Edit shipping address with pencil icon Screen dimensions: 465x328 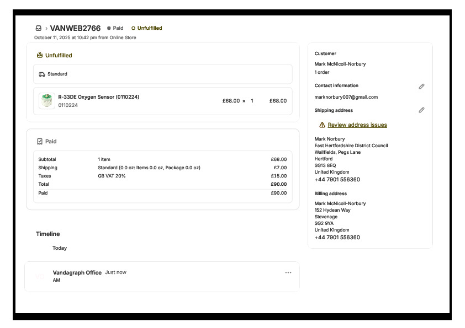(x=421, y=110)
